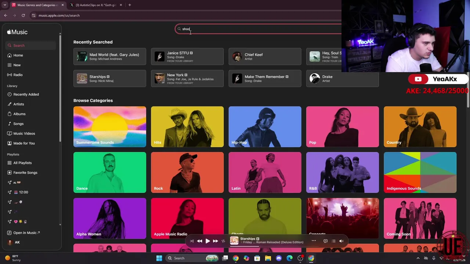470x264 pixels.
Task: Go back in the browser
Action: pos(6,15)
